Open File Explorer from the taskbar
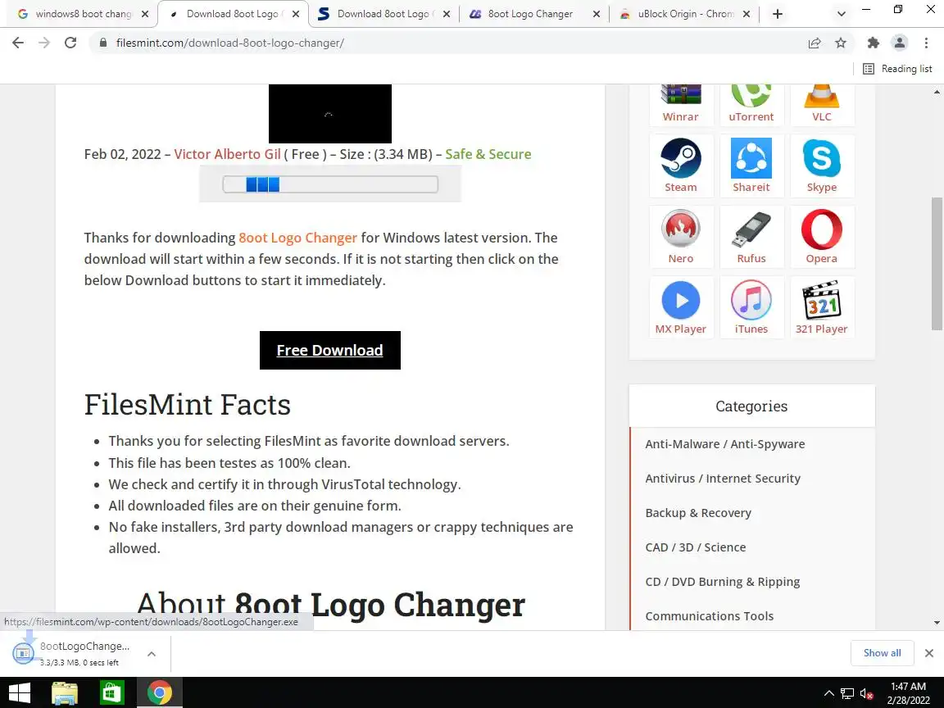The height and width of the screenshot is (708, 944). [65, 693]
